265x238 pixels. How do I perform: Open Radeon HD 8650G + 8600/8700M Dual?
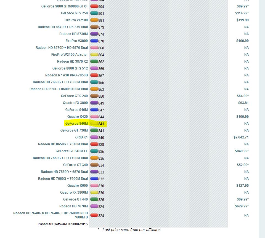point(59,89)
